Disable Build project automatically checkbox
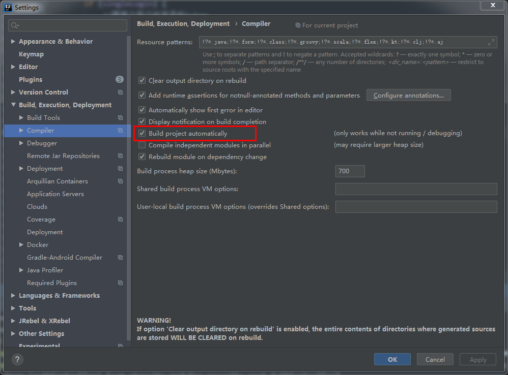 (142, 133)
